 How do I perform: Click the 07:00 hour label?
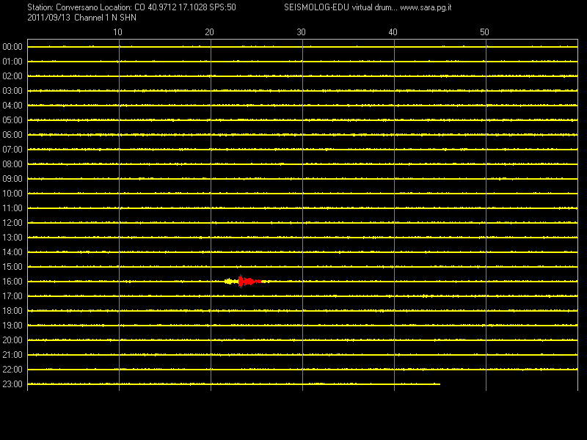coord(12,150)
